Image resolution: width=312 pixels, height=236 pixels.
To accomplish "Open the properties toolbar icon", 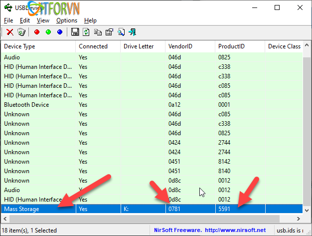I will (109, 32).
